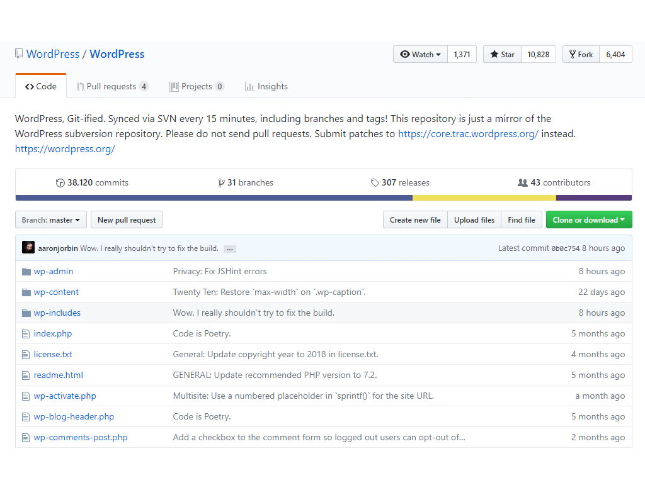Click the purple segment of the language bar

(594, 198)
